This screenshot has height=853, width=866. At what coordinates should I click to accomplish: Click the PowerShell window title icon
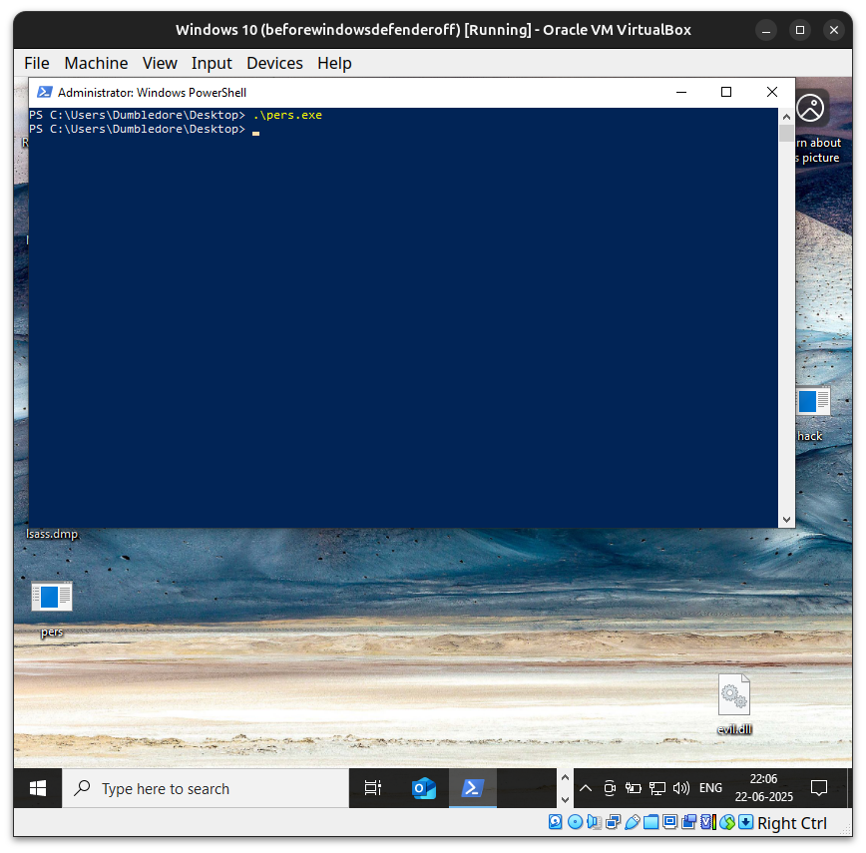[x=44, y=92]
